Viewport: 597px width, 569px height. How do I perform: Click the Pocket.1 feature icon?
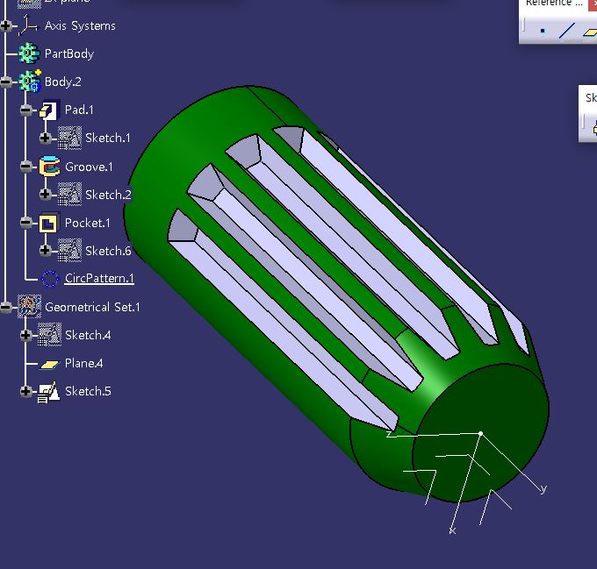point(49,223)
